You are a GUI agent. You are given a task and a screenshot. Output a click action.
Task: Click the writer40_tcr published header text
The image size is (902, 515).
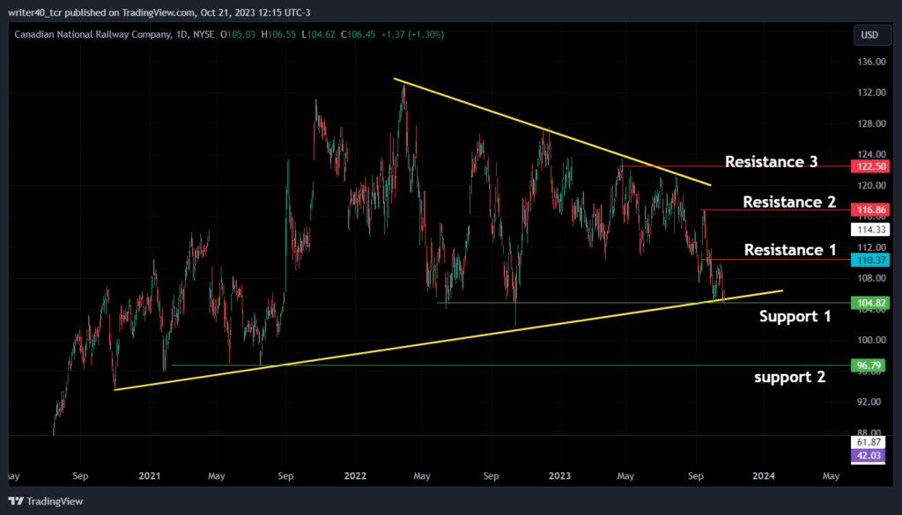(x=159, y=12)
